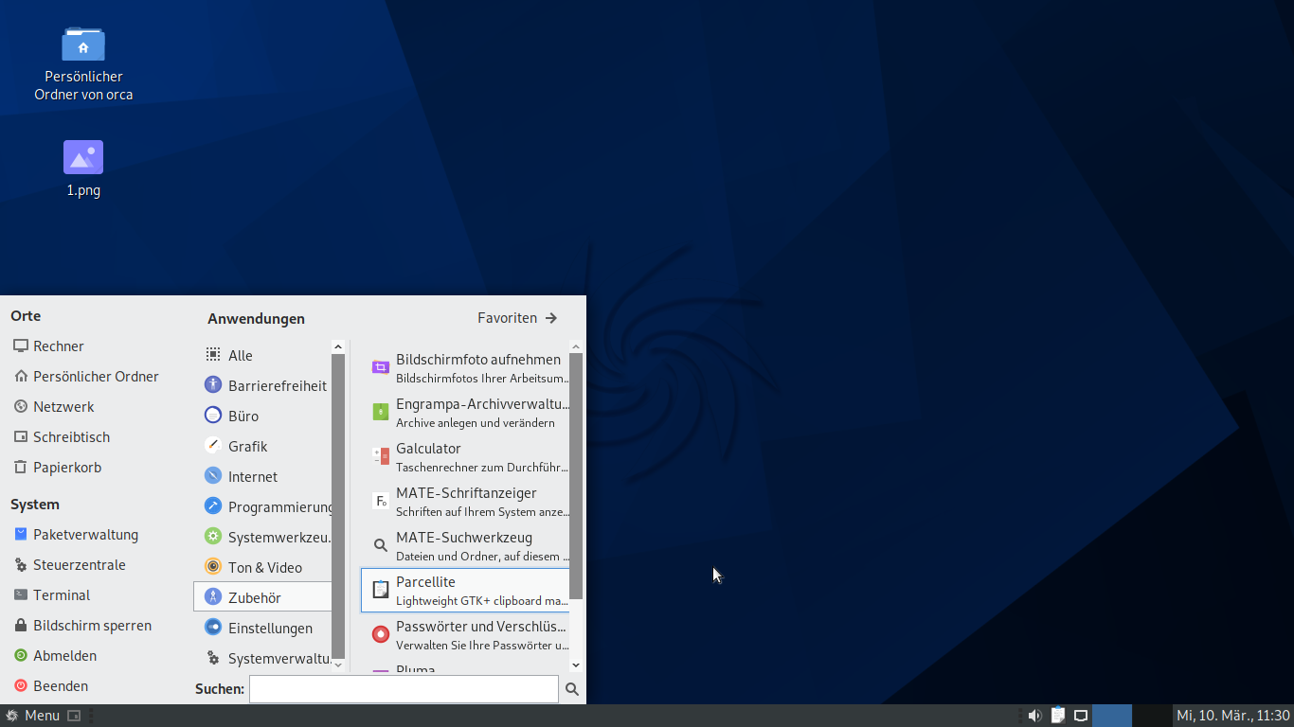Select the Internet category

(x=262, y=477)
